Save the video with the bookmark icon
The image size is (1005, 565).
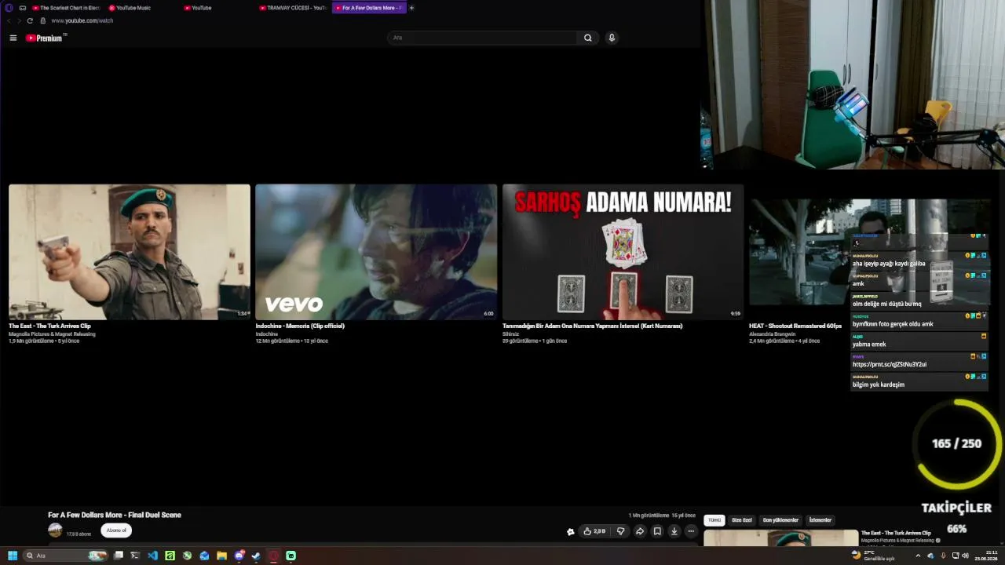coord(657,531)
